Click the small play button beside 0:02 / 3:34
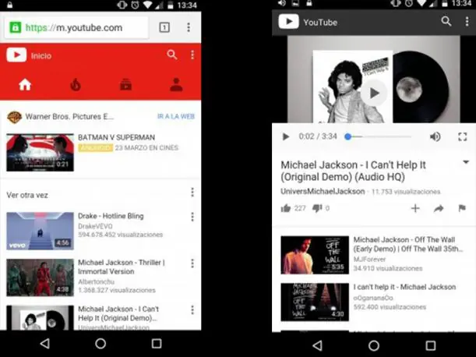The image size is (476, 357). (x=285, y=136)
